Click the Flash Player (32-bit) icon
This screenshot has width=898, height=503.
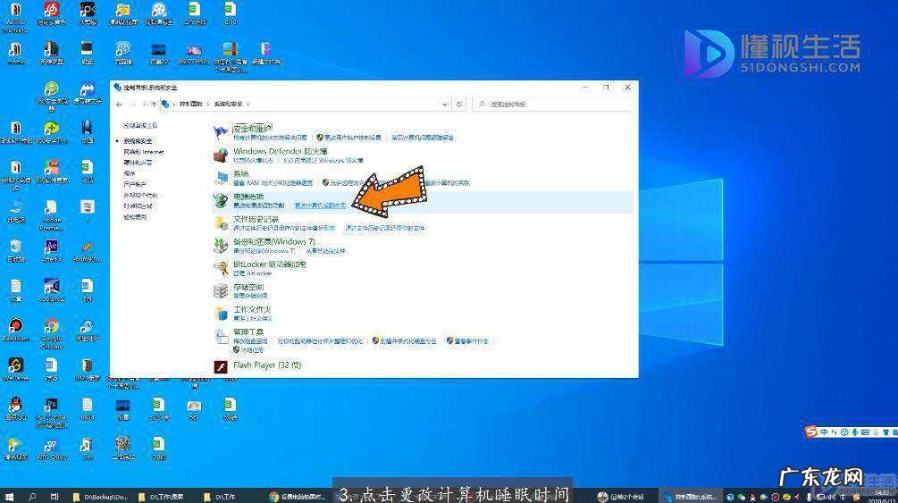point(221,365)
